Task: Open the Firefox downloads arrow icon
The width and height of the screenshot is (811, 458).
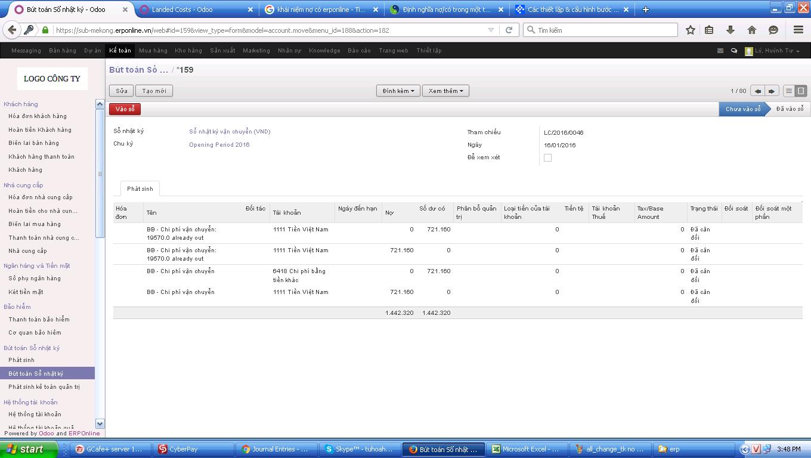Action: [x=730, y=30]
